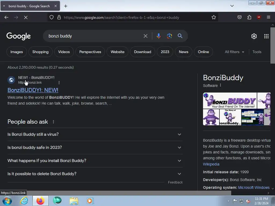Open the Firefox hamburger menu
Viewport: 275px width, 206px height.
pyautogui.click(x=268, y=17)
